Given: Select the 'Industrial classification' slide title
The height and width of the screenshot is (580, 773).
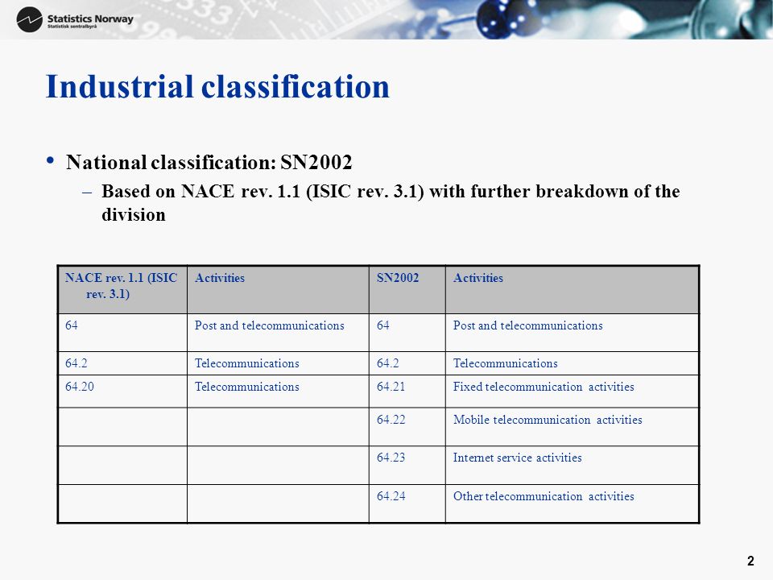Looking at the screenshot, I should pyautogui.click(x=217, y=87).
